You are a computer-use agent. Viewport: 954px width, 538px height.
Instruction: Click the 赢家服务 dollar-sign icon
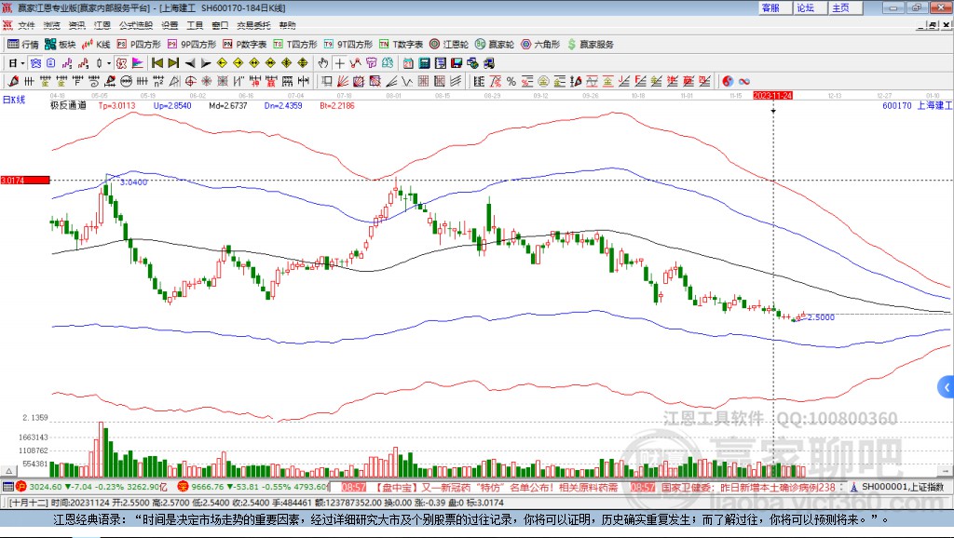click(x=570, y=44)
